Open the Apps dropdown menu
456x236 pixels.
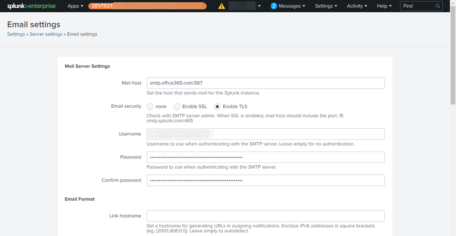click(x=75, y=6)
